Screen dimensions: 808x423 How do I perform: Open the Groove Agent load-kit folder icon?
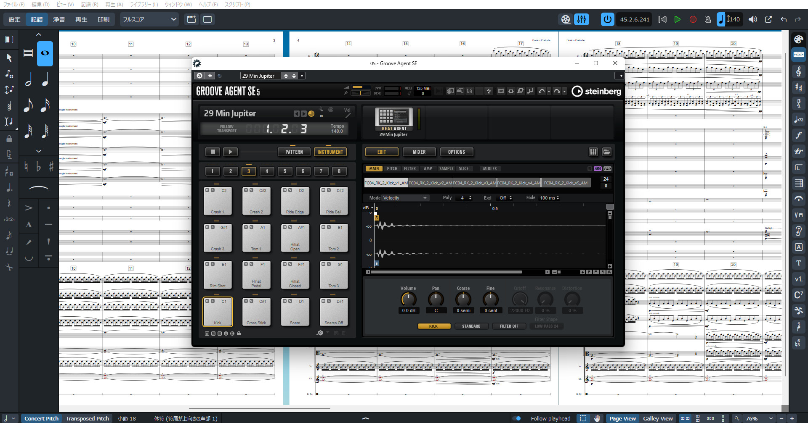pyautogui.click(x=607, y=152)
